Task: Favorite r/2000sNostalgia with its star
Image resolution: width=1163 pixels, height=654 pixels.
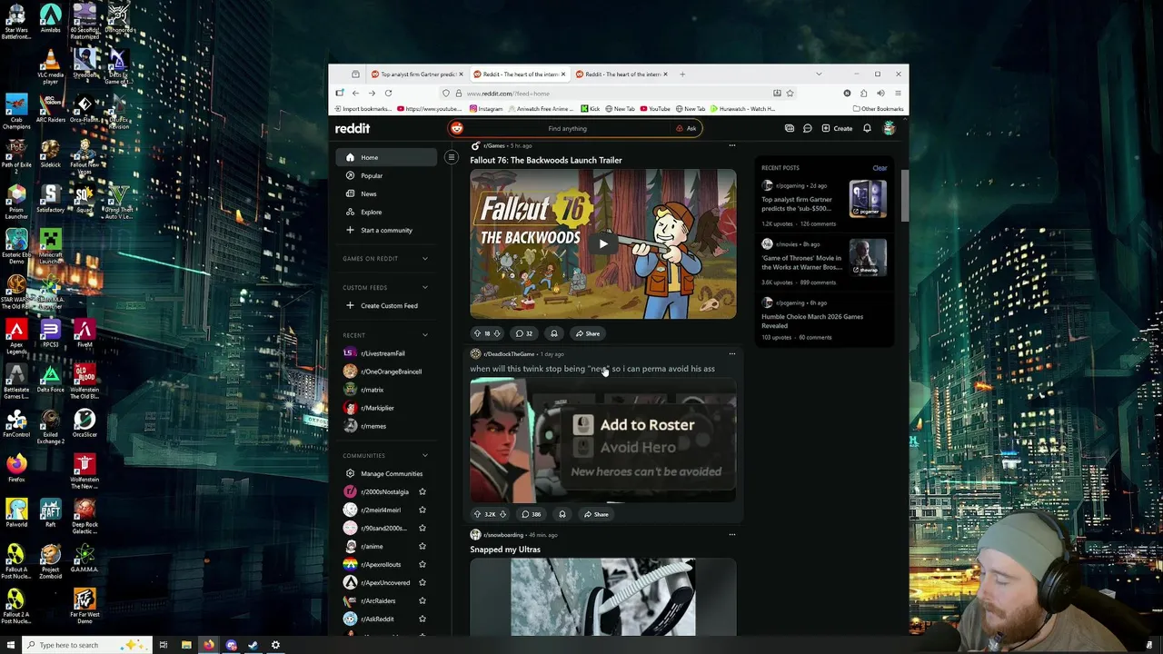Action: tap(422, 491)
